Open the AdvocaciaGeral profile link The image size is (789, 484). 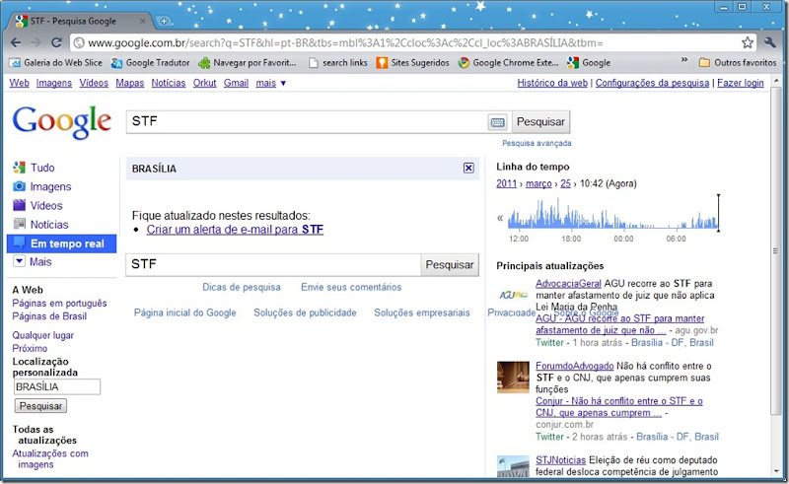[x=568, y=283]
